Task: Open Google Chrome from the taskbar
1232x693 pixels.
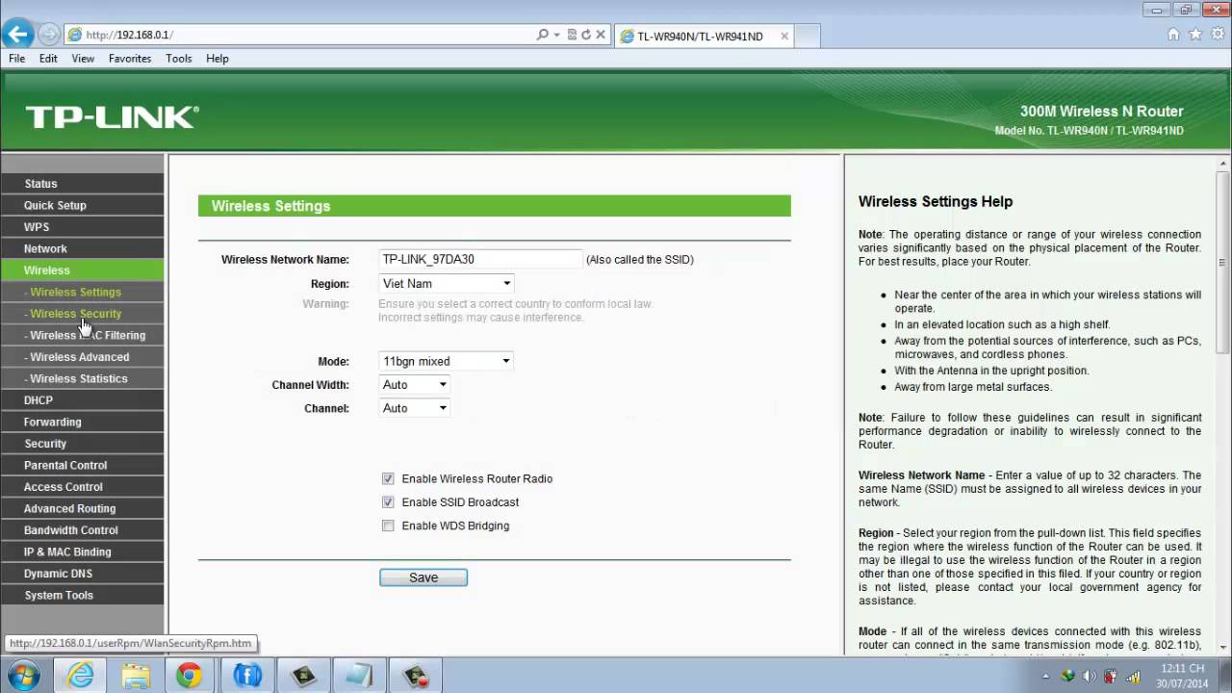Action: tap(189, 676)
